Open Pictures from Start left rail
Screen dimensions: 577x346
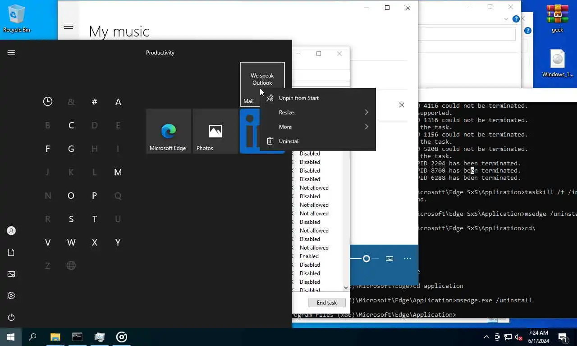coord(11,274)
